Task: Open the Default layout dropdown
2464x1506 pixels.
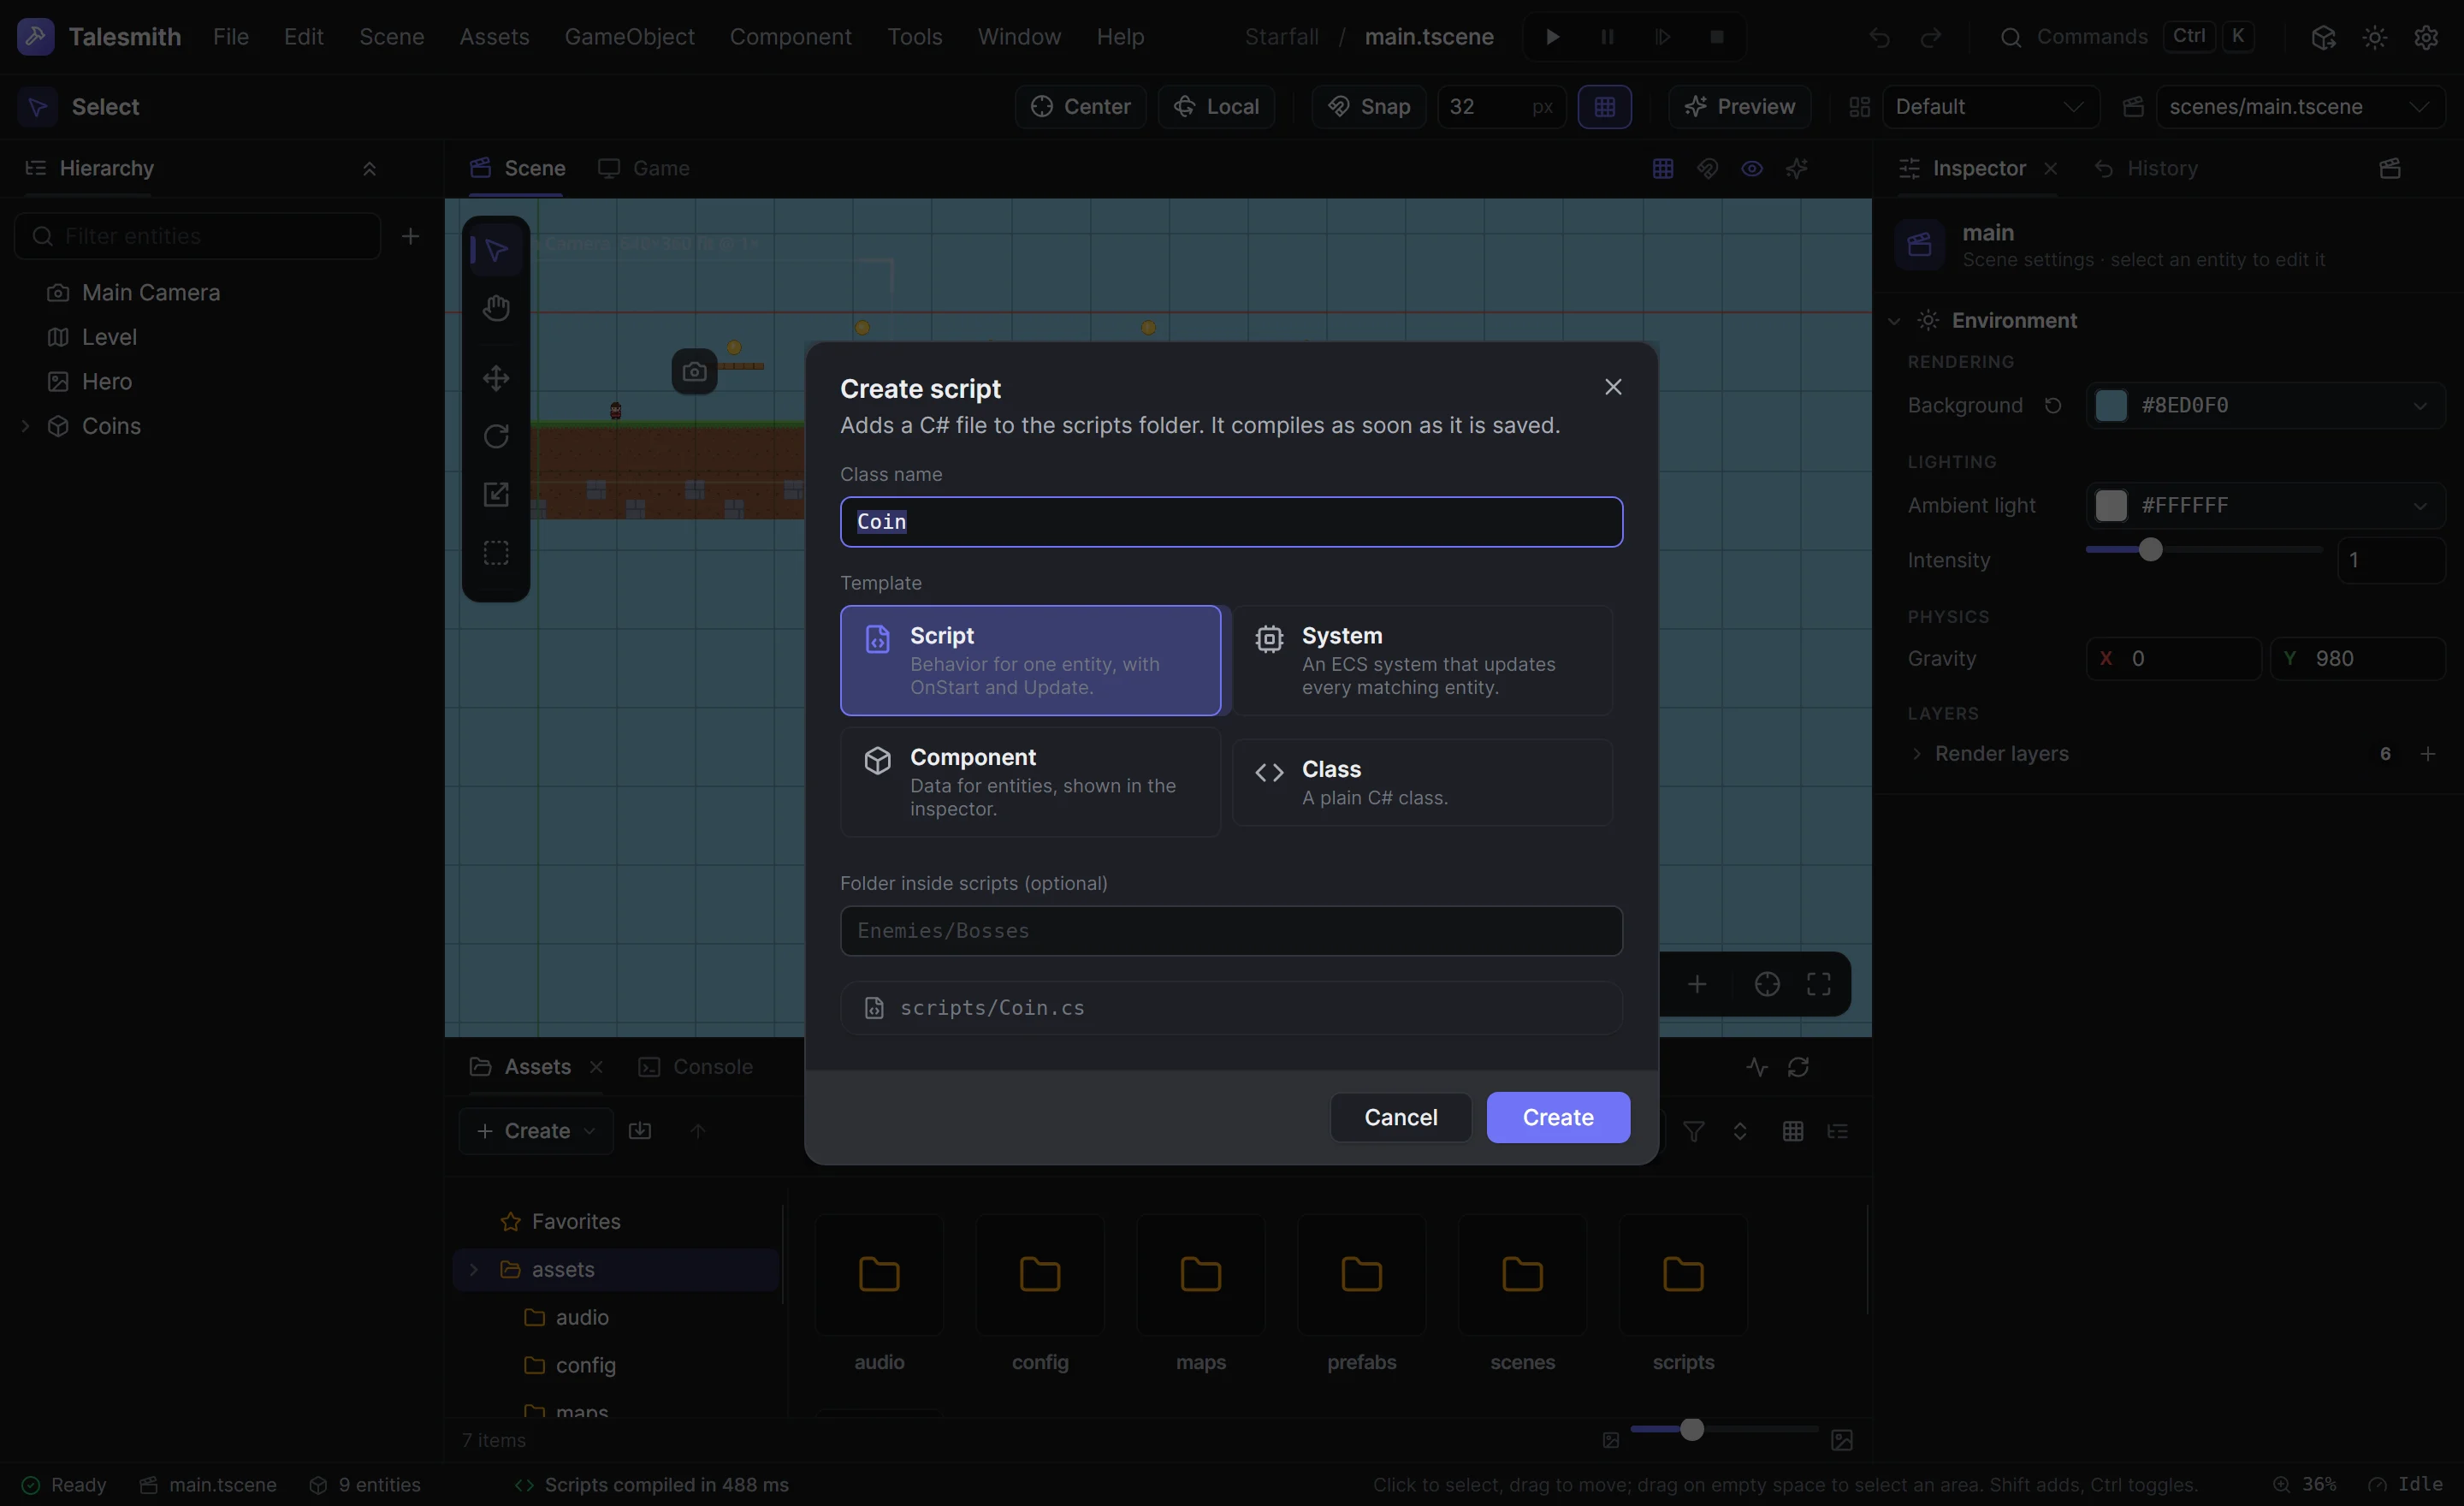Action: coord(1990,107)
